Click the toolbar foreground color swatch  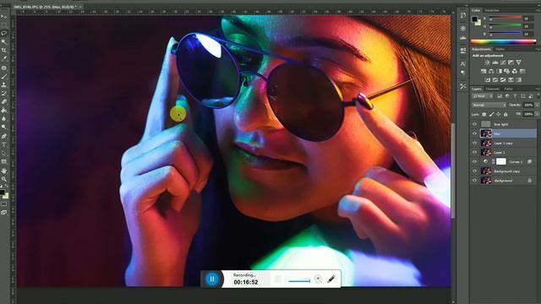click(3, 193)
